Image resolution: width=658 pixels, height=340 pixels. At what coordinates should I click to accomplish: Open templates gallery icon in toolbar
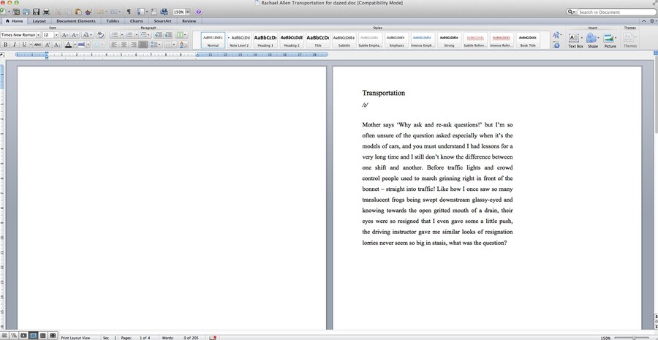click(x=16, y=12)
